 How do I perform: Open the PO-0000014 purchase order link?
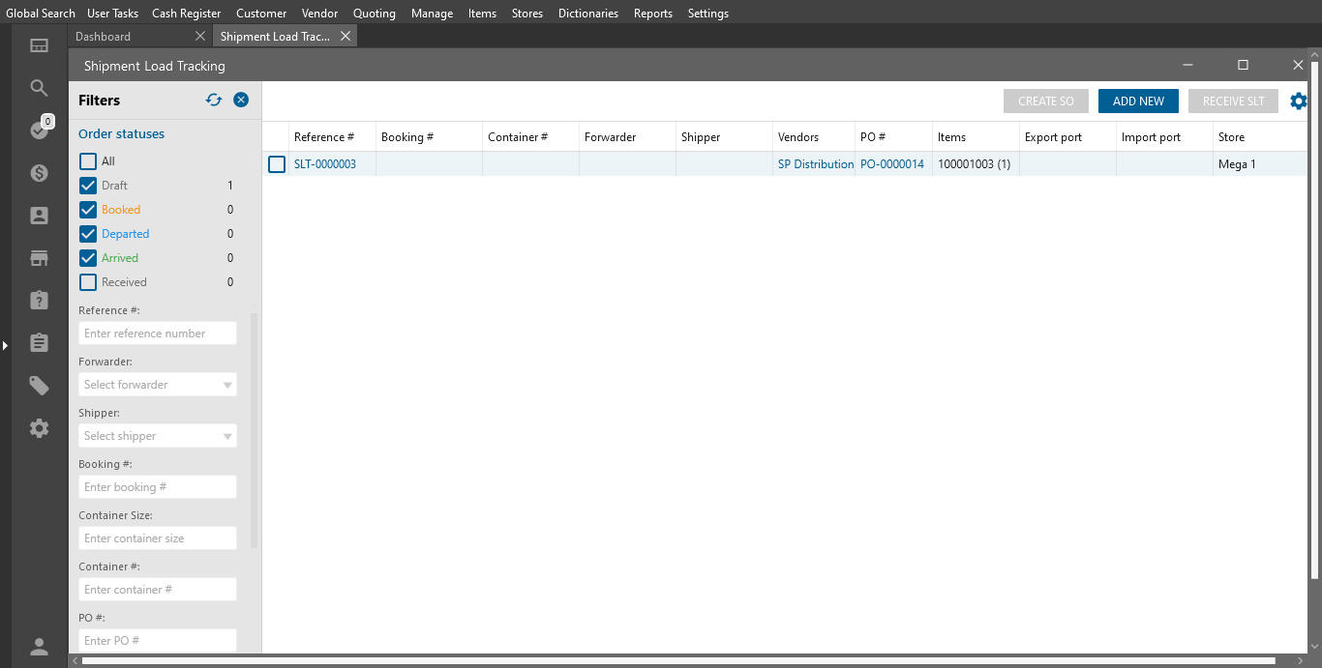(892, 164)
